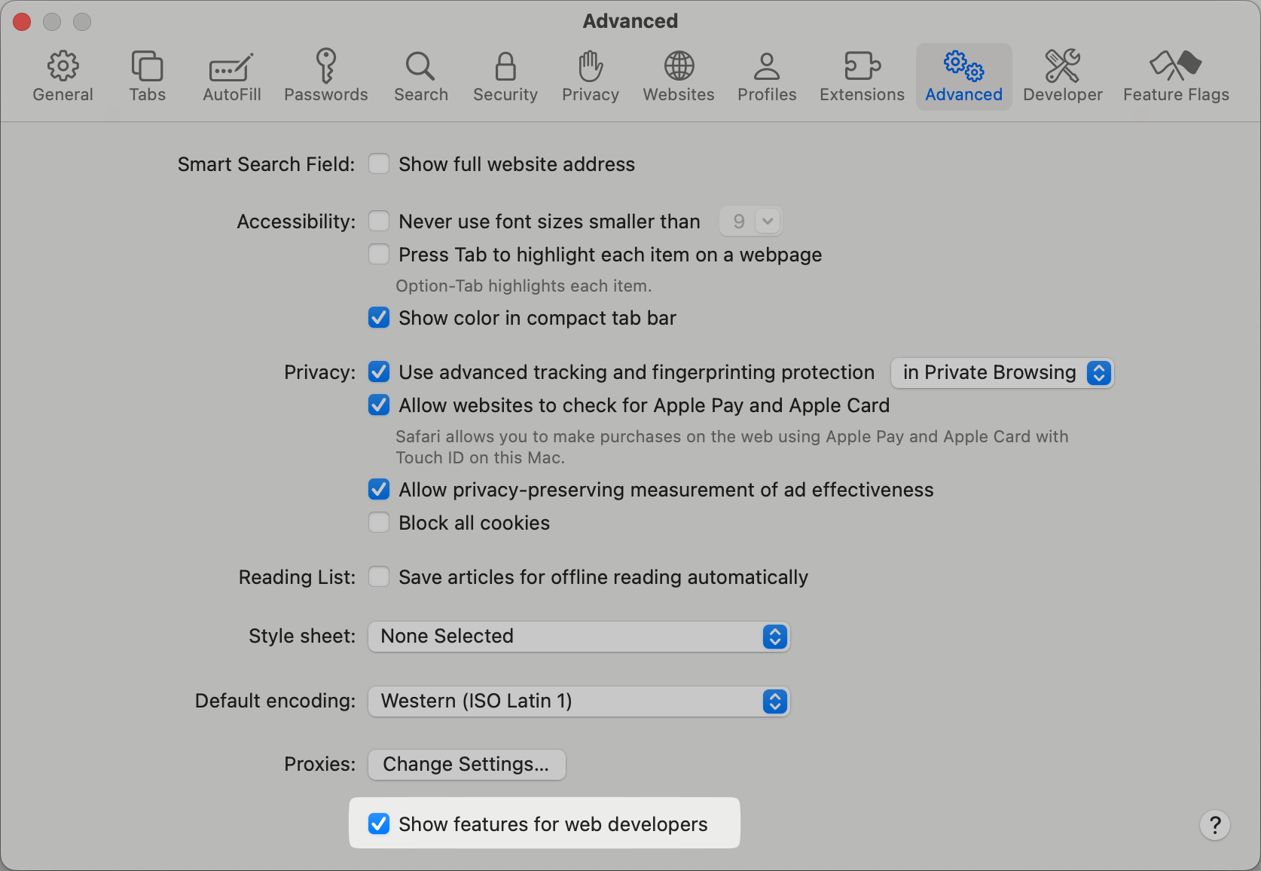Click the Change Settings proxies button
This screenshot has width=1261, height=871.
click(466, 765)
